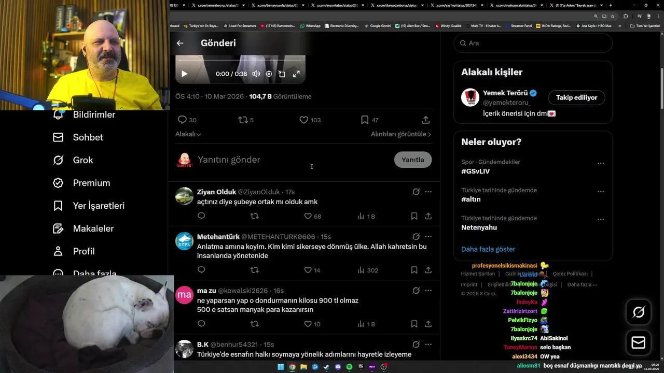Share Ziyan Olduk's comment

point(428,216)
